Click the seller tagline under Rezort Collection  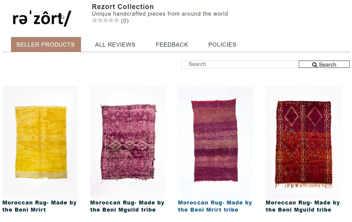[160, 14]
